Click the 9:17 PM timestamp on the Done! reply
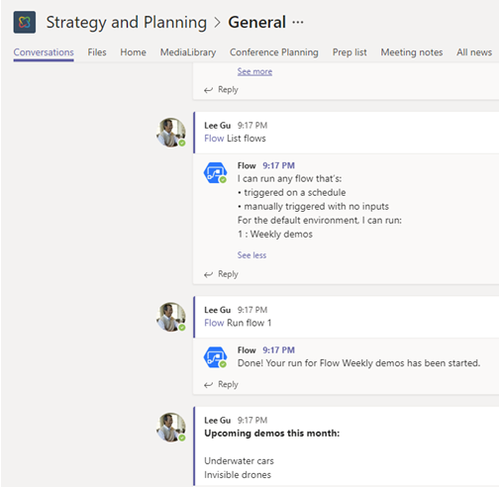 pyautogui.click(x=279, y=350)
